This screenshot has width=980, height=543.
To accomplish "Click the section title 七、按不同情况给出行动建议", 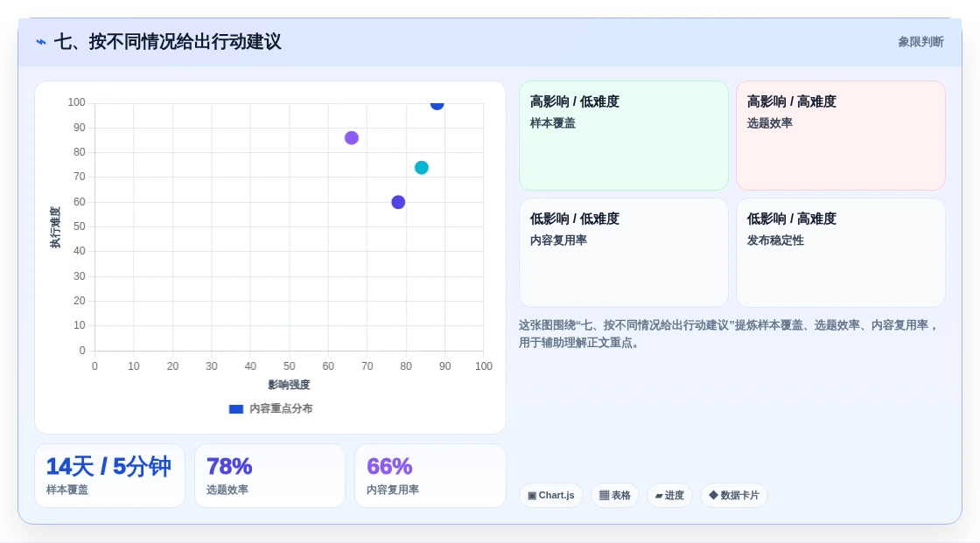I will [167, 42].
